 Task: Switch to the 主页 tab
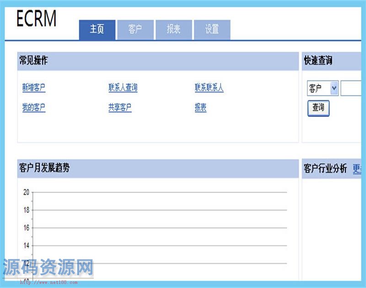tap(97, 30)
